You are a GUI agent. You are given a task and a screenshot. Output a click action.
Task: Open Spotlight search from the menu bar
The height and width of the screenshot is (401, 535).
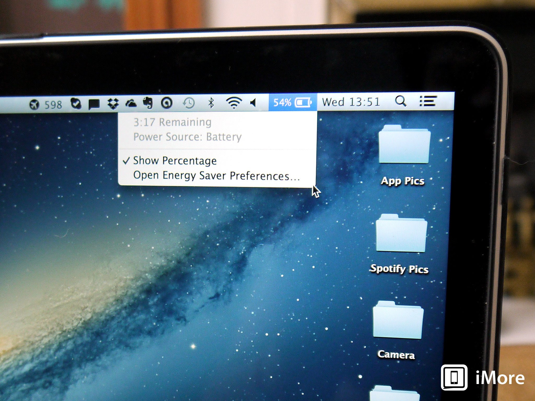click(x=400, y=102)
